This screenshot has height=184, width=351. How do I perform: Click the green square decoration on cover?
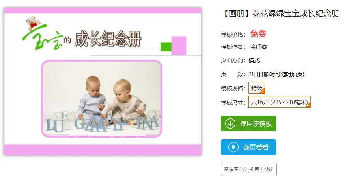[166, 47]
